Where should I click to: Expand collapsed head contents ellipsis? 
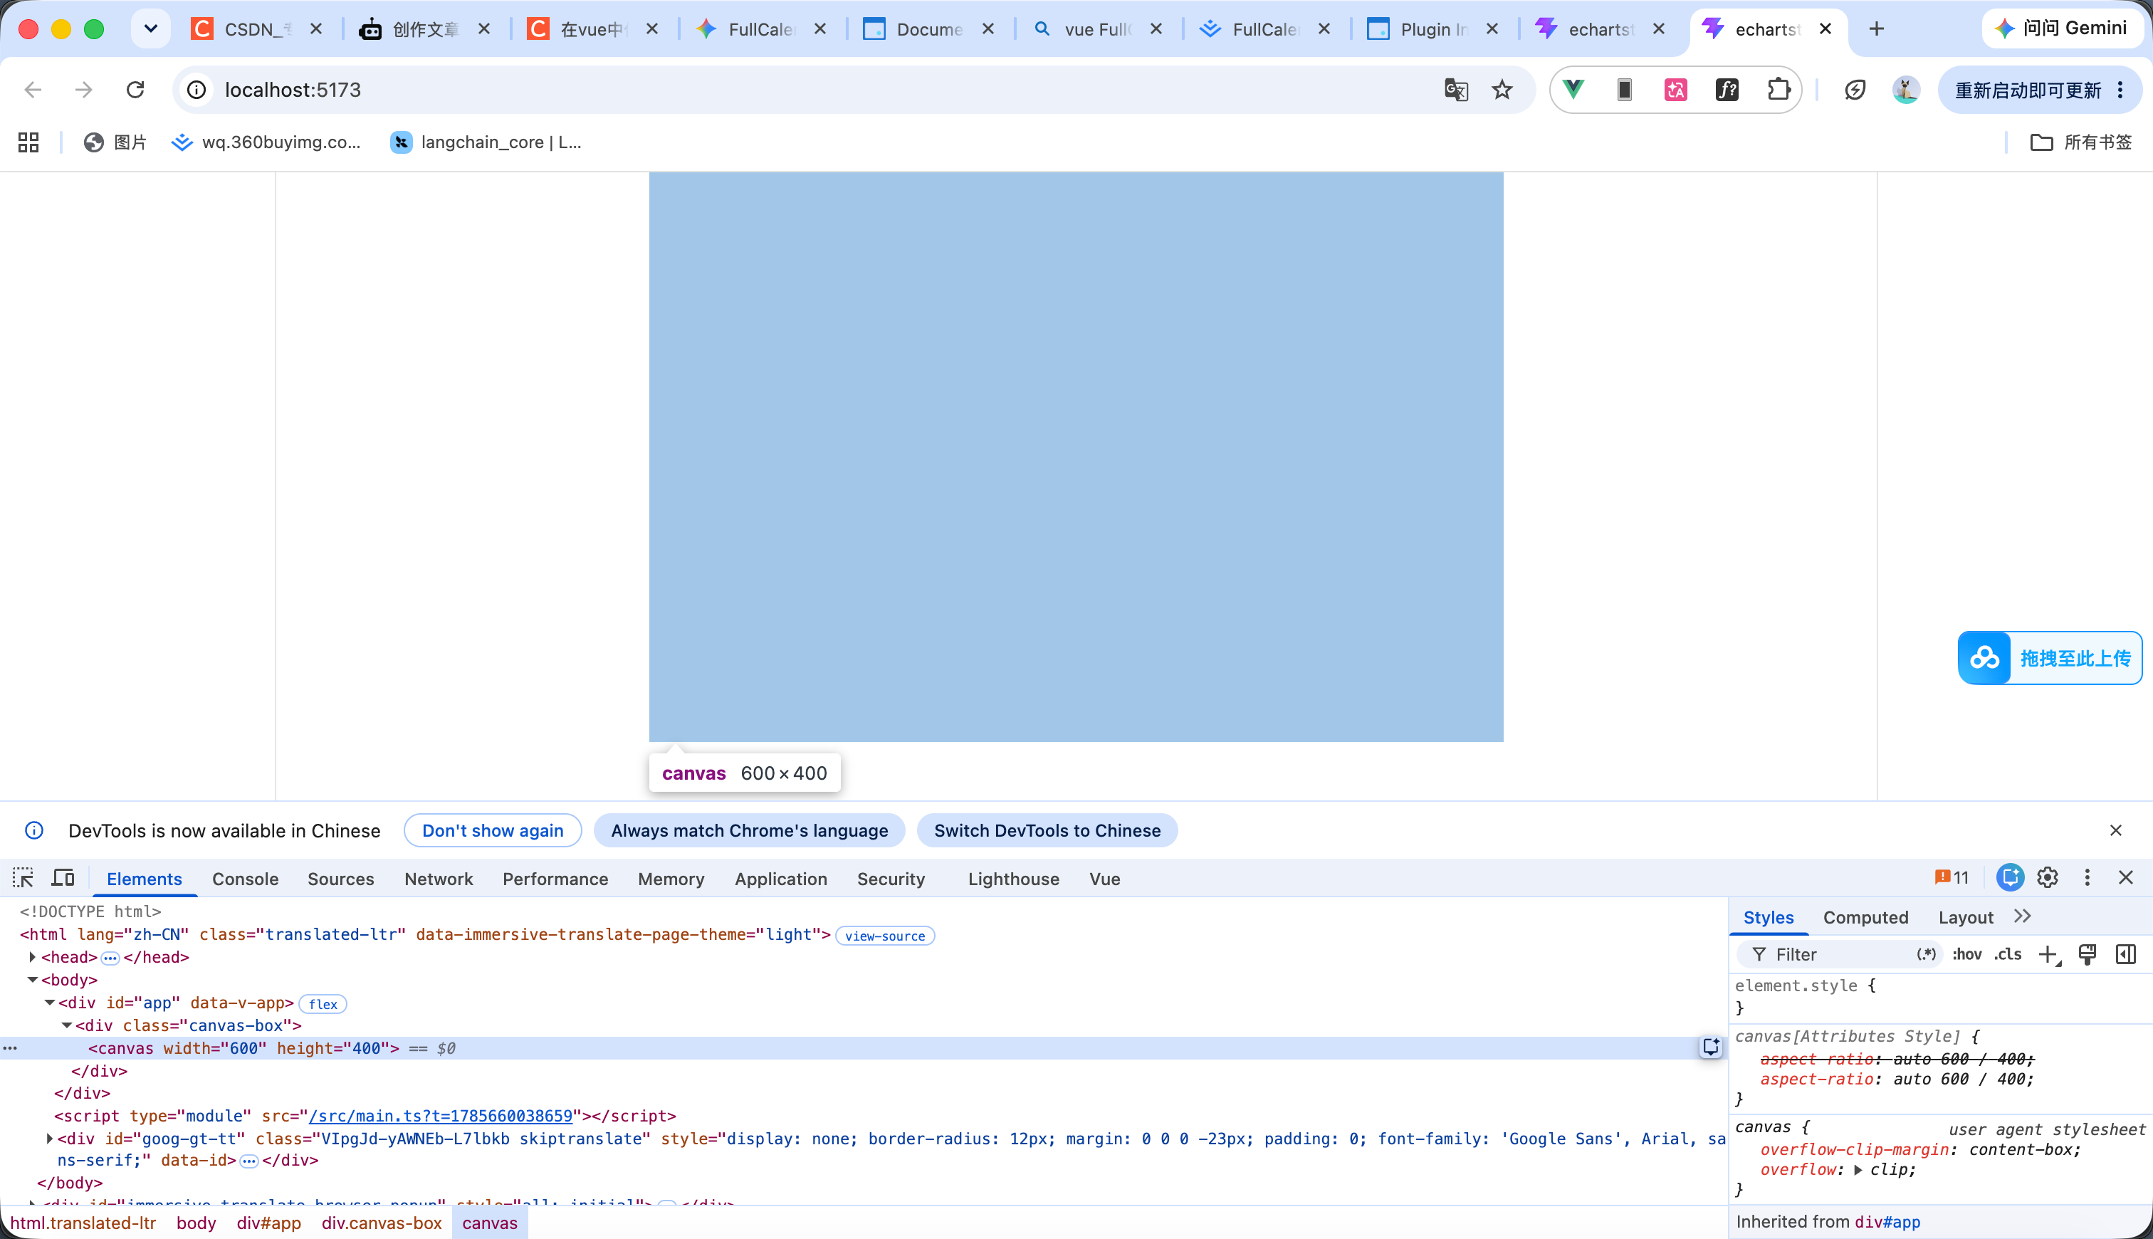(110, 958)
